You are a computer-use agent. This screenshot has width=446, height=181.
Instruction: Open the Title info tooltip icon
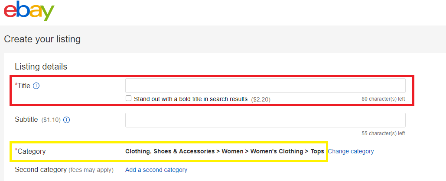point(36,86)
